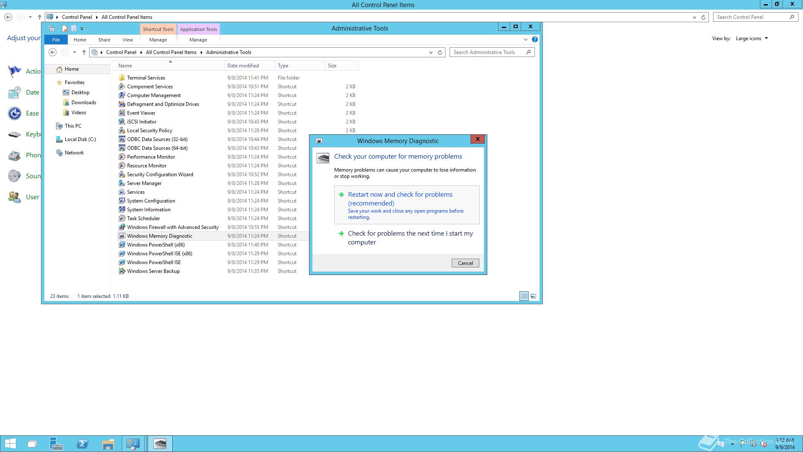Close the Windows Memory Diagnostic dialog
The height and width of the screenshot is (452, 803).
(477, 139)
